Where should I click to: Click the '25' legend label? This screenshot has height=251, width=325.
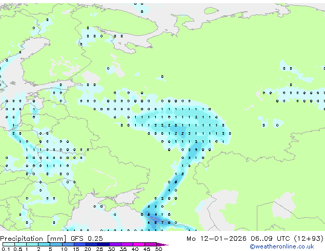pyautogui.click(x=99, y=249)
